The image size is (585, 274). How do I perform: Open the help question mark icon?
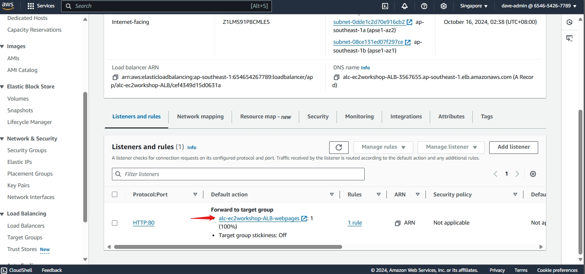click(x=424, y=6)
